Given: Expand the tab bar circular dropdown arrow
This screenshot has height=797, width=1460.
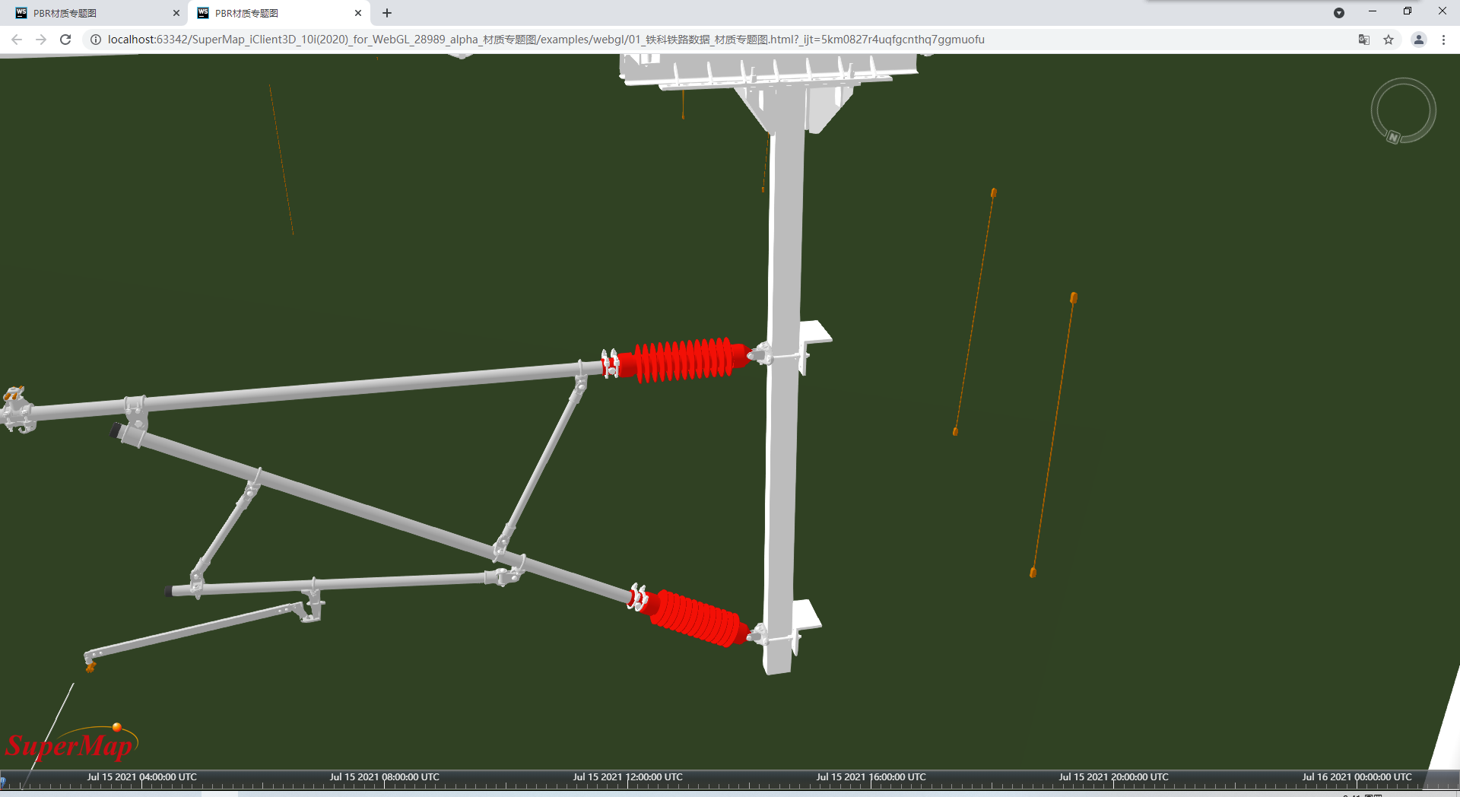Looking at the screenshot, I should 1339,13.
